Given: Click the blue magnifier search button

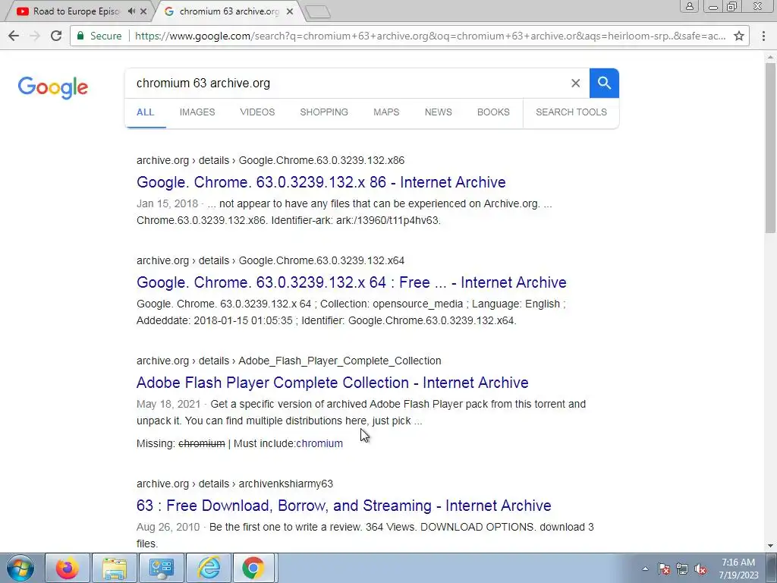Looking at the screenshot, I should coord(604,84).
